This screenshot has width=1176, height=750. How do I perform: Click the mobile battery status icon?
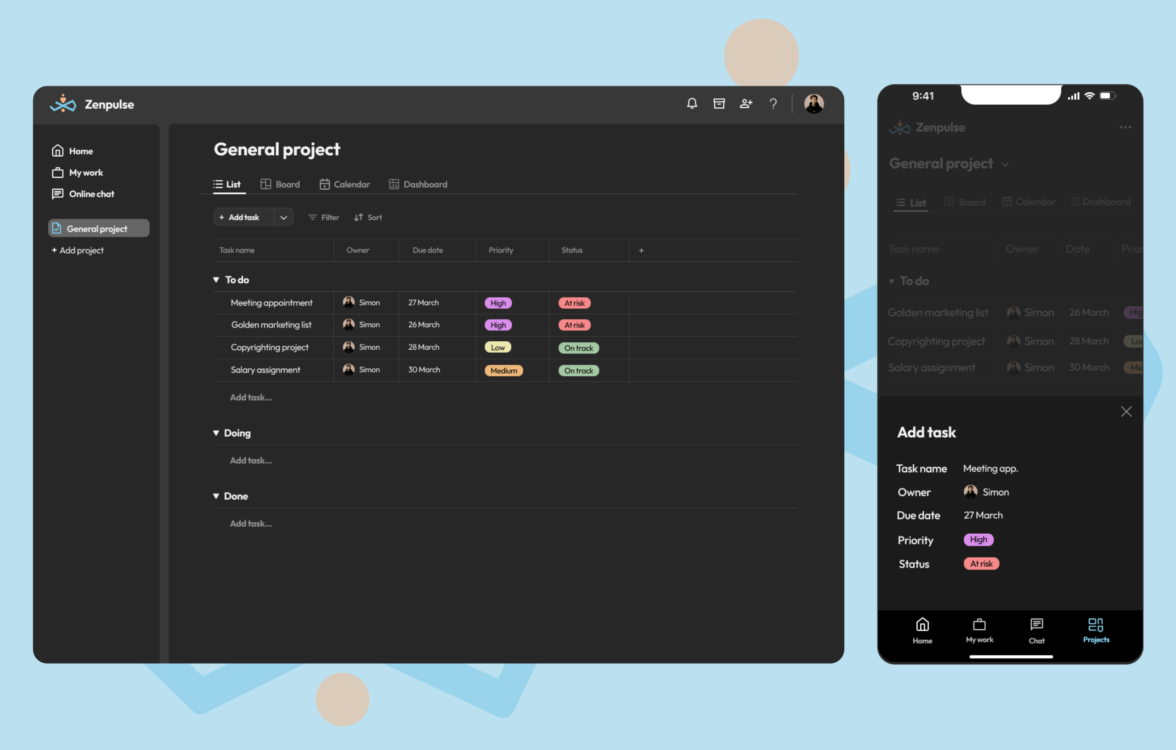[x=1107, y=96]
